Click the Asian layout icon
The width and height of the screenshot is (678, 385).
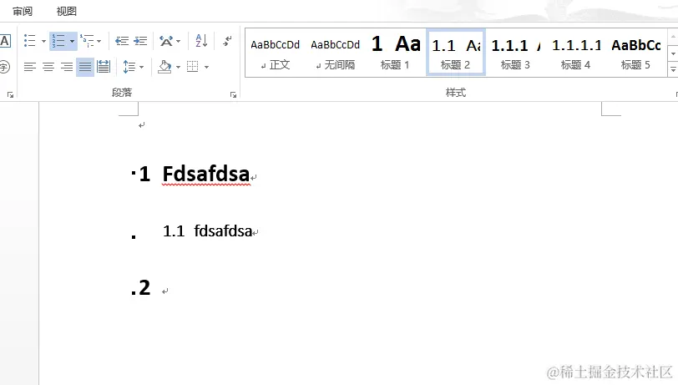[166, 41]
